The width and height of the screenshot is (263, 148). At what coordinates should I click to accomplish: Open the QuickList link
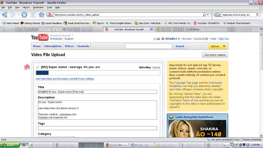pyautogui.click(x=201, y=39)
